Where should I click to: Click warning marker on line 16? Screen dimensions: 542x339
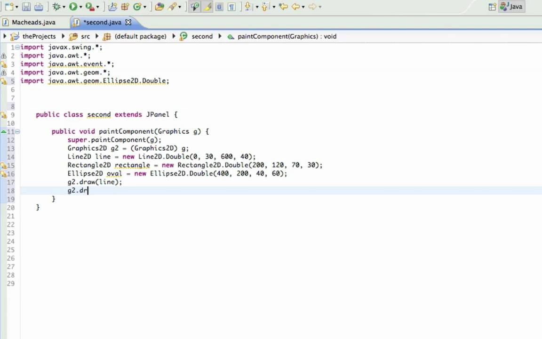pos(3,174)
